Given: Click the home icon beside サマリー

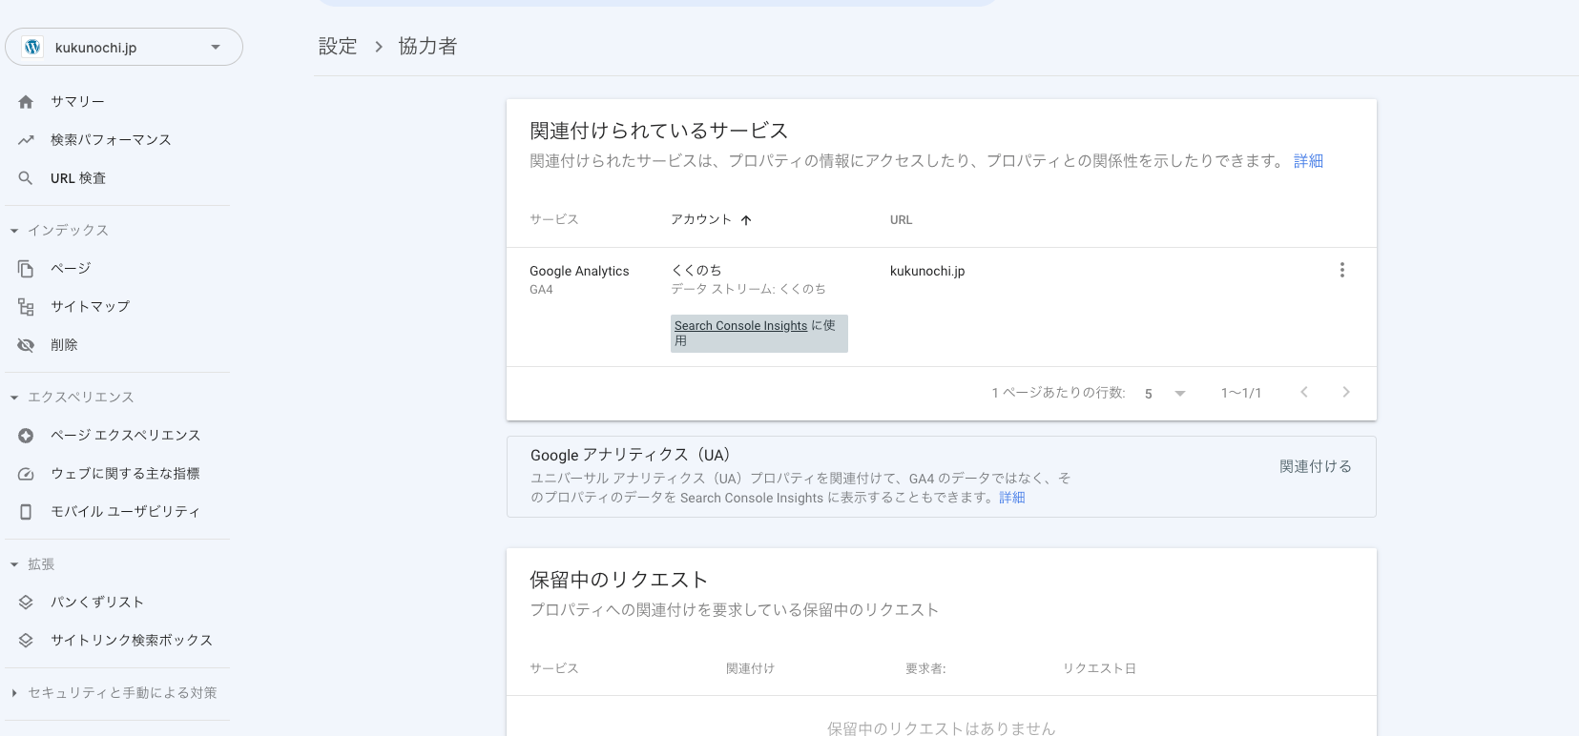Looking at the screenshot, I should [x=26, y=102].
